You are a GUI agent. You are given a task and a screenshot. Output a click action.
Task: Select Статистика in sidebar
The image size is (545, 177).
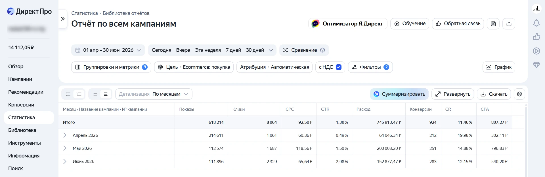point(29,118)
